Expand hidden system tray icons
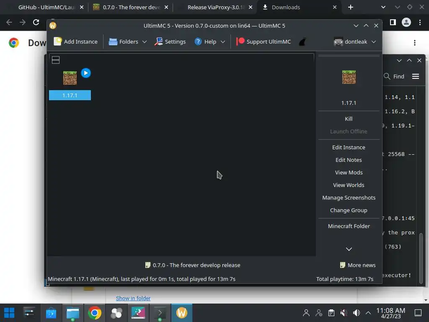The image size is (429, 322). pos(368,313)
